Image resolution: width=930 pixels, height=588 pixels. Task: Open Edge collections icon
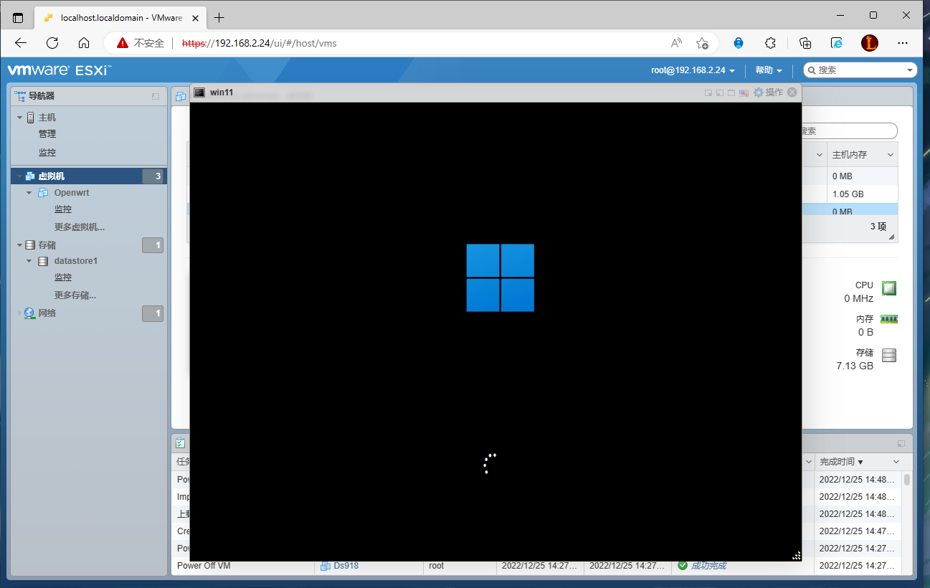(805, 43)
